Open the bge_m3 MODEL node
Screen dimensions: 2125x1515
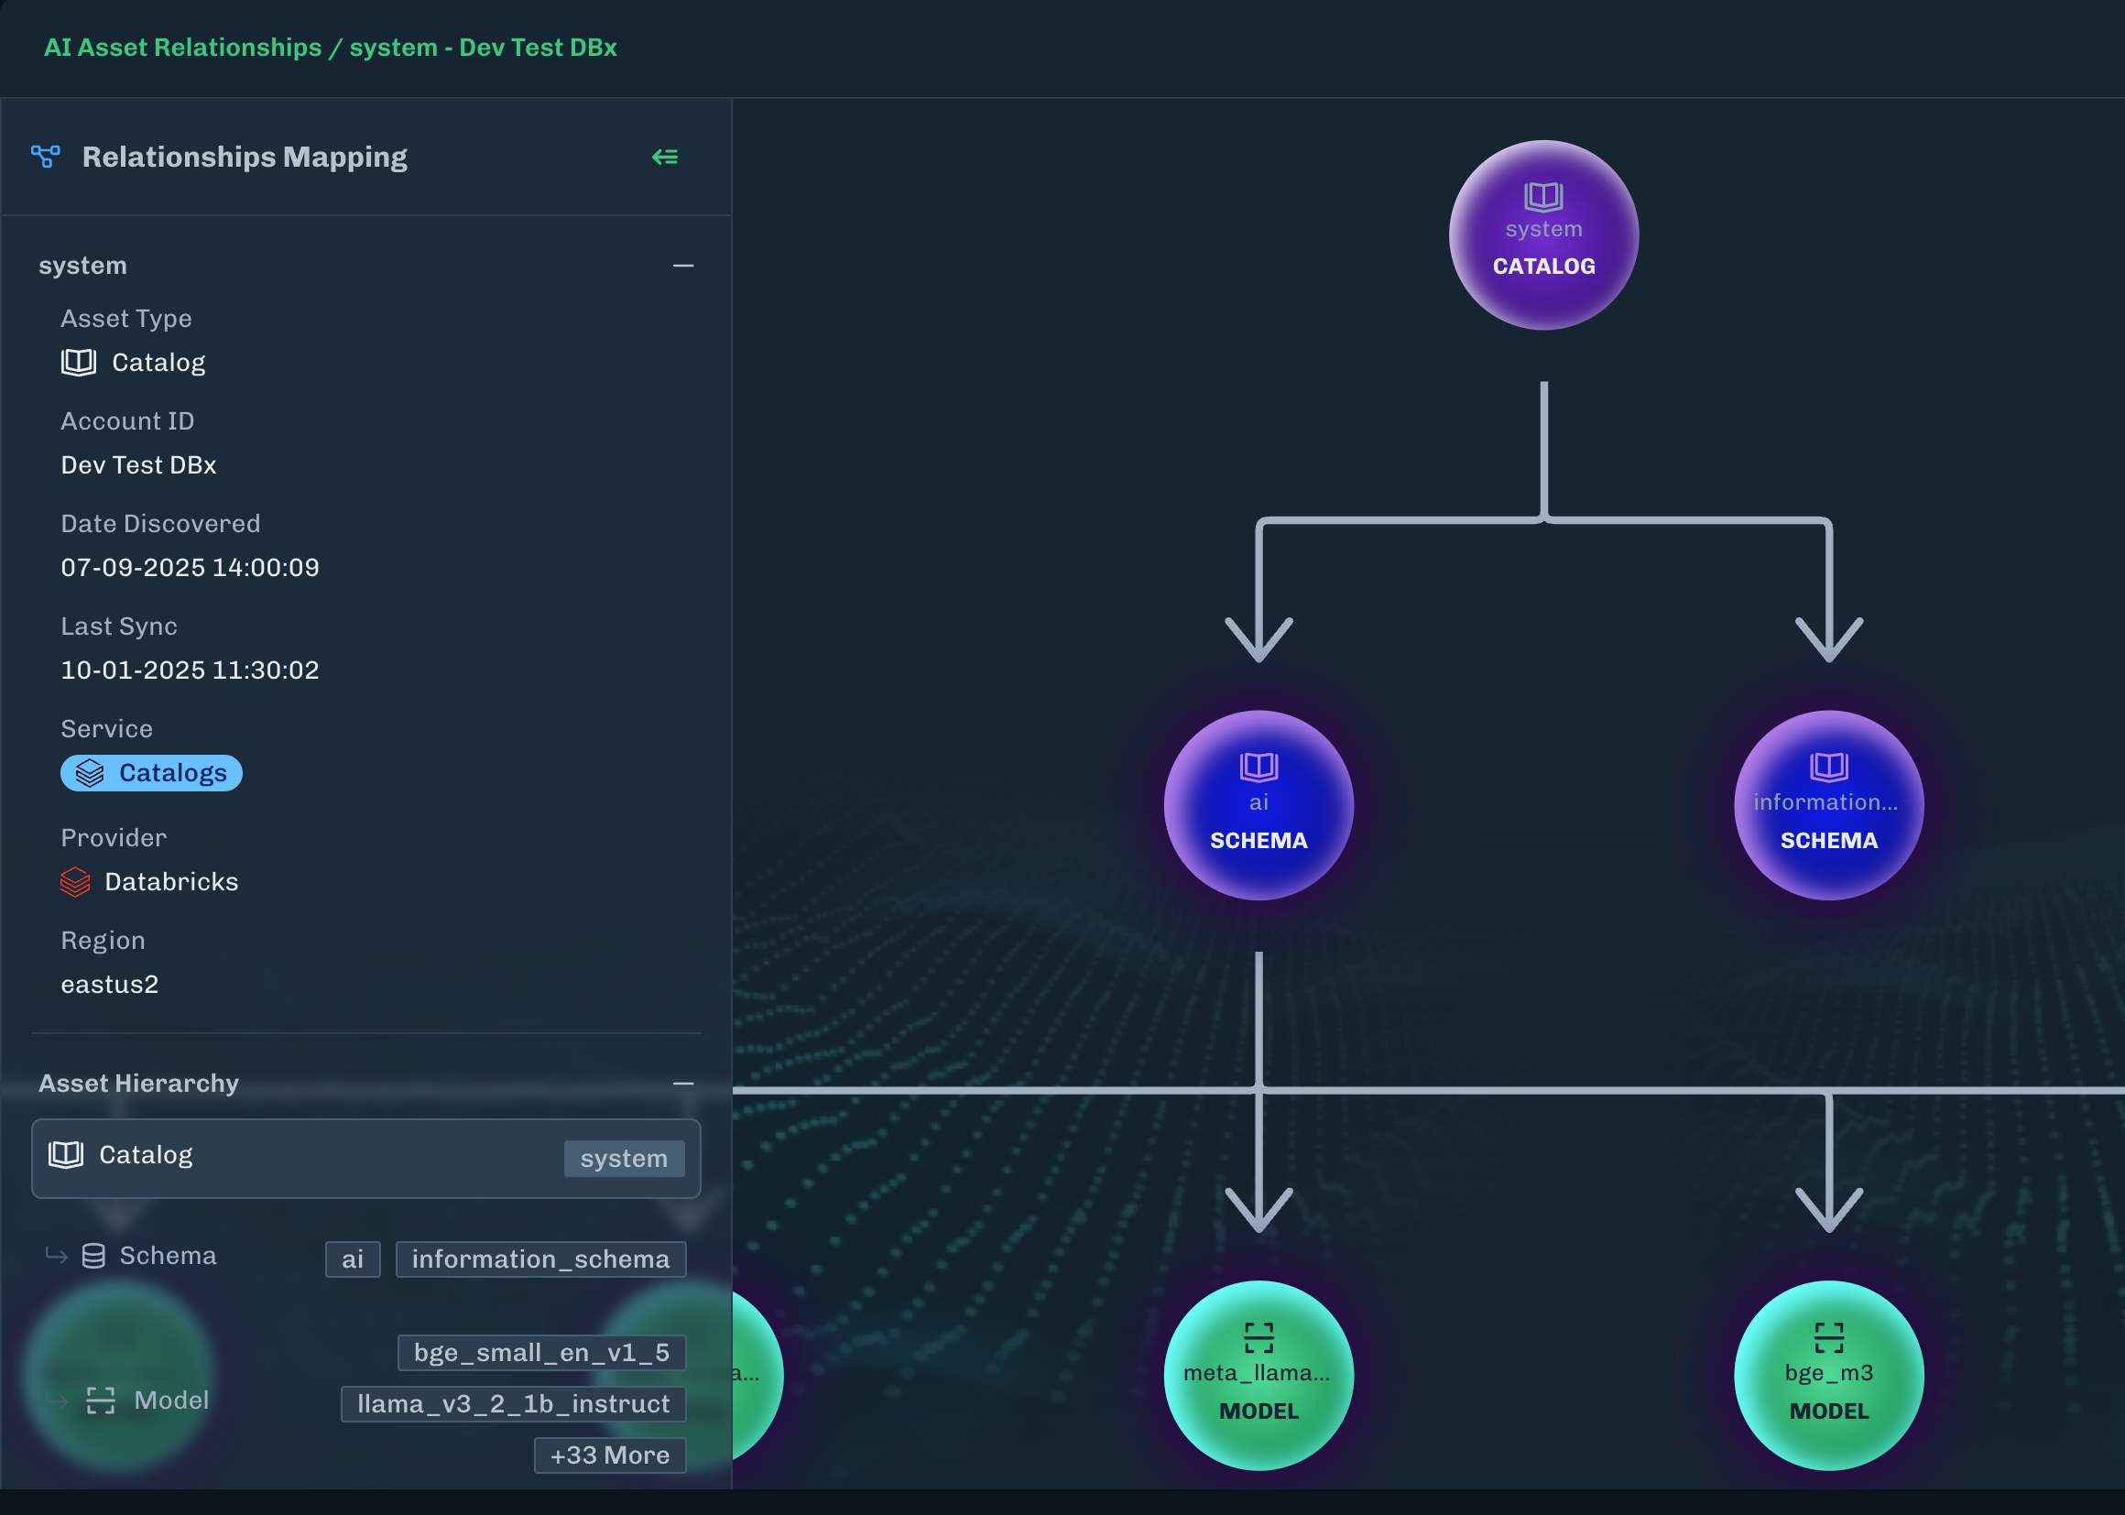[1828, 1373]
